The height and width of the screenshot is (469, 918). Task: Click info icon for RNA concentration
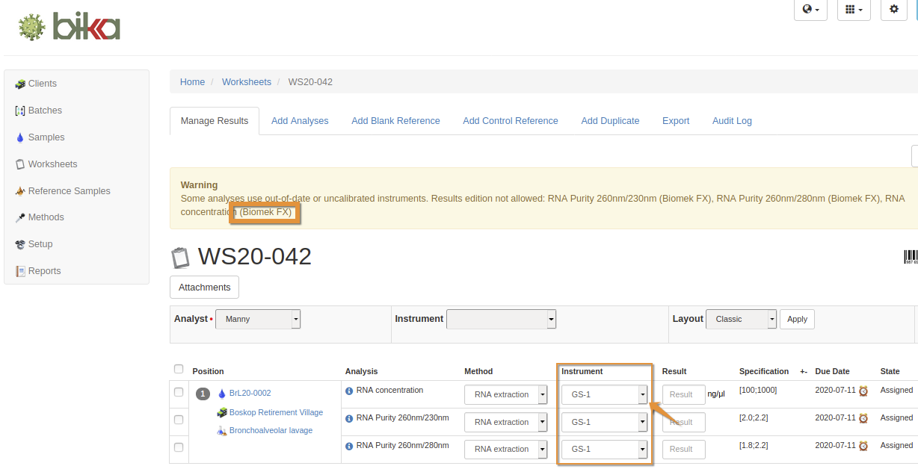tap(349, 391)
